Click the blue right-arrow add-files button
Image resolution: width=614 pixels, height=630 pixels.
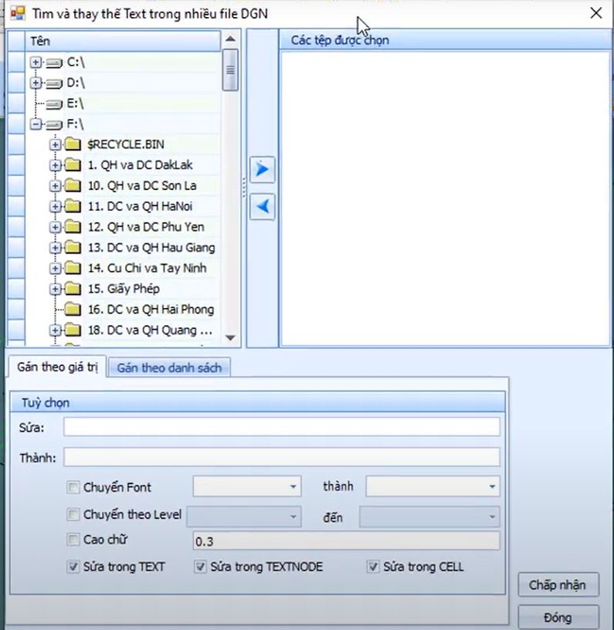pos(262,170)
